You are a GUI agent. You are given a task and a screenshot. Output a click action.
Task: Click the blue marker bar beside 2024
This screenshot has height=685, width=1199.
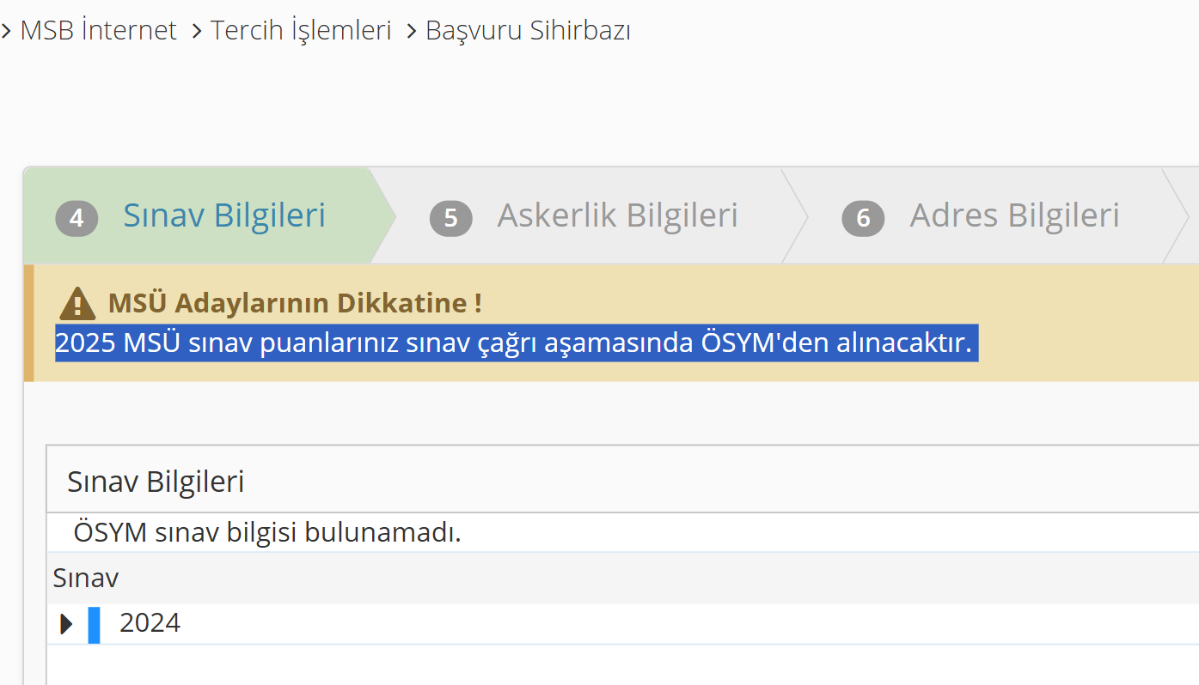[94, 624]
